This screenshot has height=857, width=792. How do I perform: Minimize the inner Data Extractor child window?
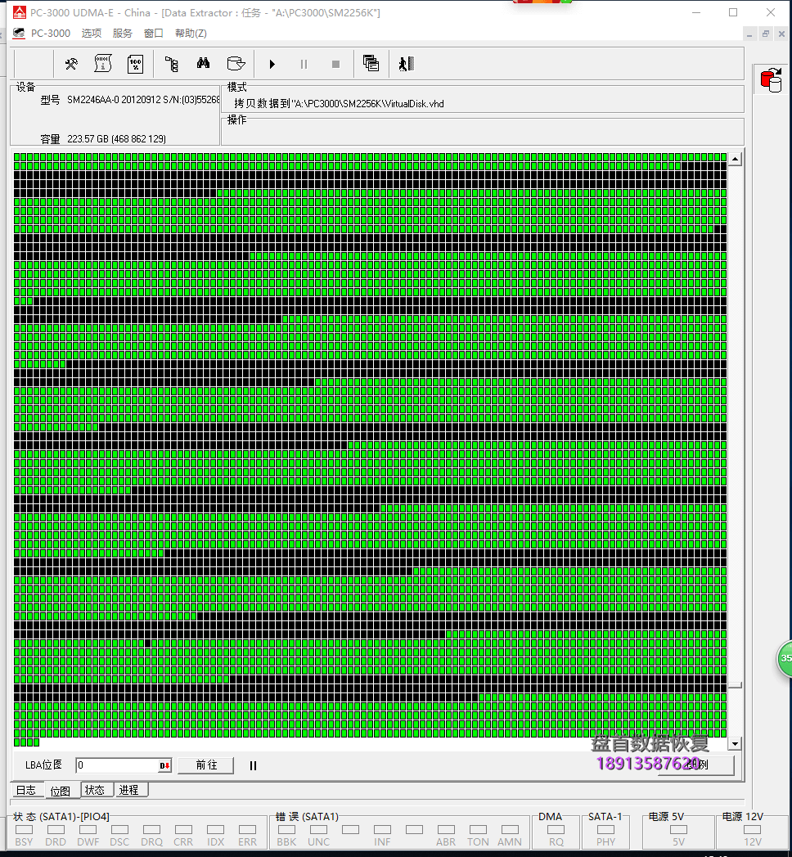click(749, 34)
